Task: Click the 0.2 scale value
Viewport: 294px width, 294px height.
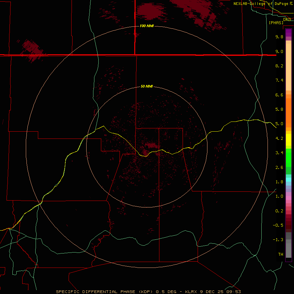Action: (279, 211)
